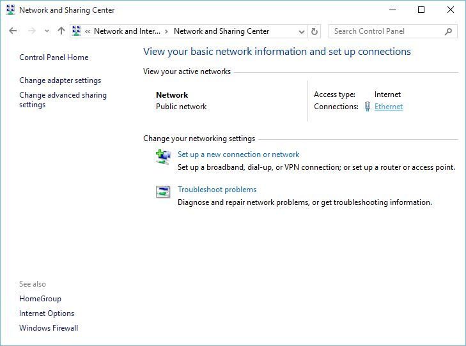The width and height of the screenshot is (466, 346).
Task: Click the Forward navigation arrow
Action: (31, 31)
